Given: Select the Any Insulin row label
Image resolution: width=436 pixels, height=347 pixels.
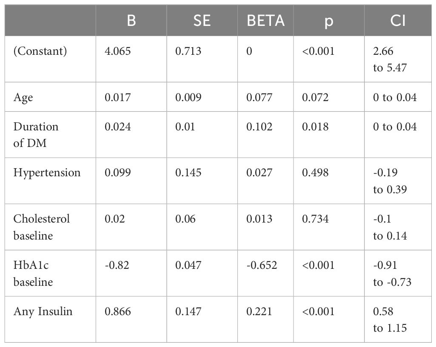Looking at the screenshot, I should tap(43, 311).
